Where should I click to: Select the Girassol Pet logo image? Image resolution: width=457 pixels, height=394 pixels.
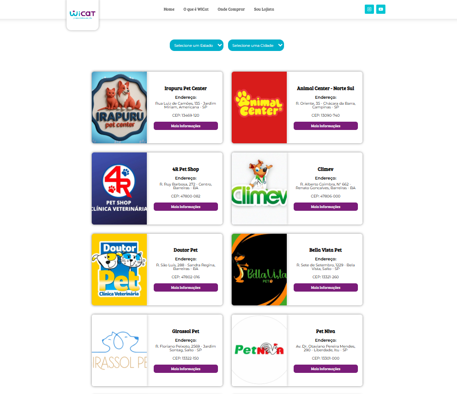(119, 350)
